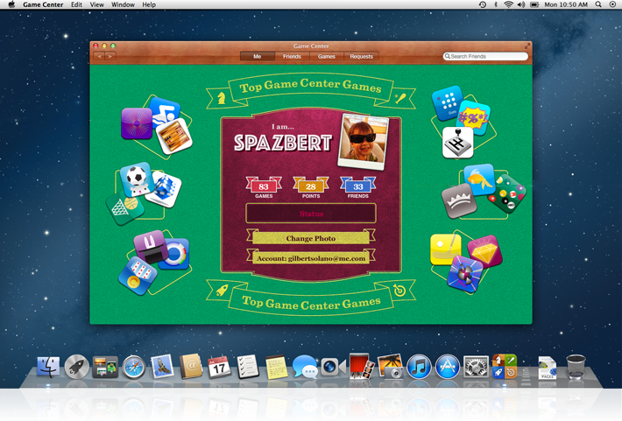Open the swimmer game icon
Viewport: 622px width, 421px height.
(166, 110)
